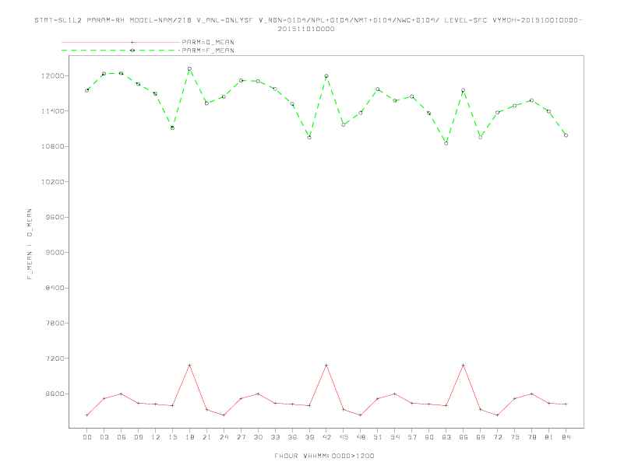Click the 6600 y-axis tick label
Screen dimensions: 617x476
[x=55, y=394]
